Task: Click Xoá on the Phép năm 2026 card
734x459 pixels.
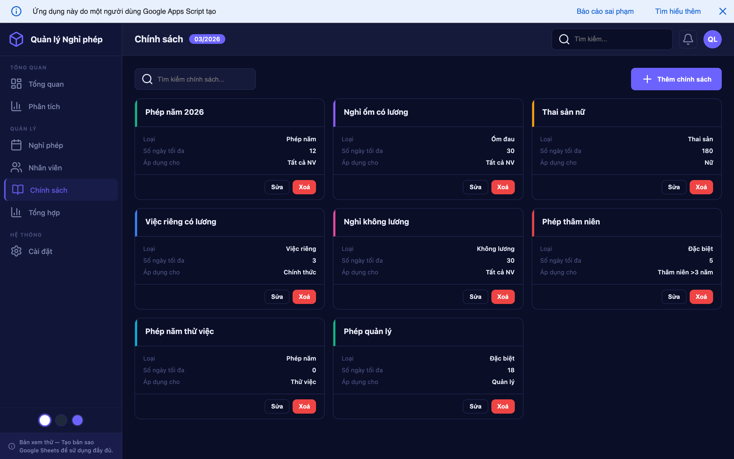Action: point(304,187)
